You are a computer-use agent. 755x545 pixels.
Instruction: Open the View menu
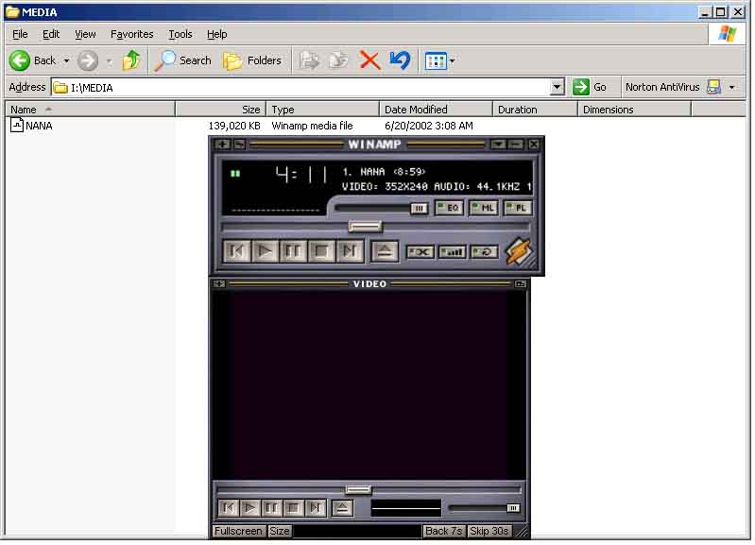point(85,34)
